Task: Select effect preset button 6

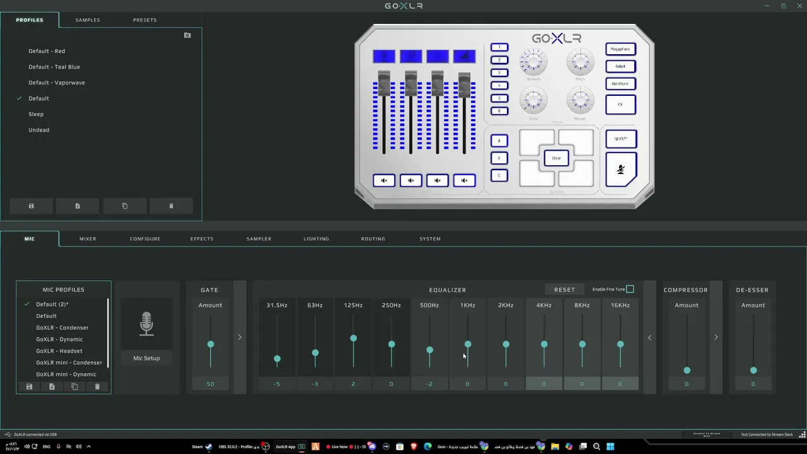Action: tap(499, 111)
